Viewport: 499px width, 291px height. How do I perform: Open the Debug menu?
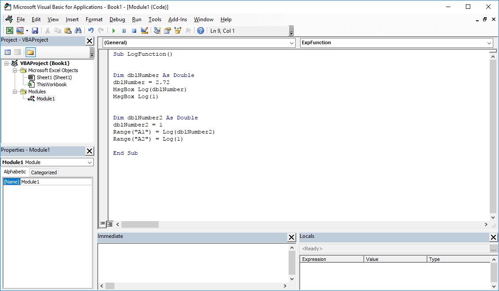point(117,19)
